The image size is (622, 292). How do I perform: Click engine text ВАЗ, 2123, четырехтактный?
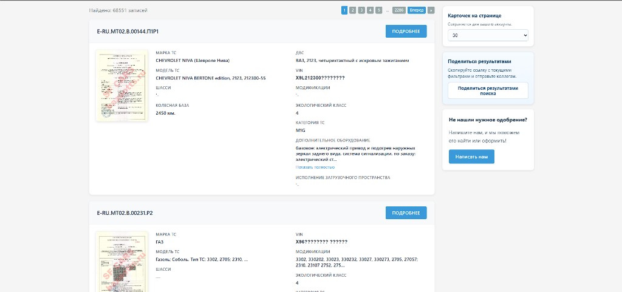point(352,61)
